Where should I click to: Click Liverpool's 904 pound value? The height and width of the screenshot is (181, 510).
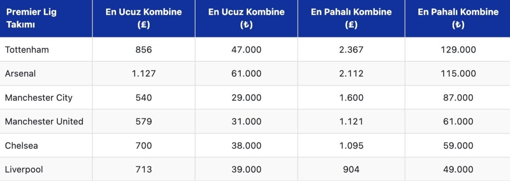351,170
